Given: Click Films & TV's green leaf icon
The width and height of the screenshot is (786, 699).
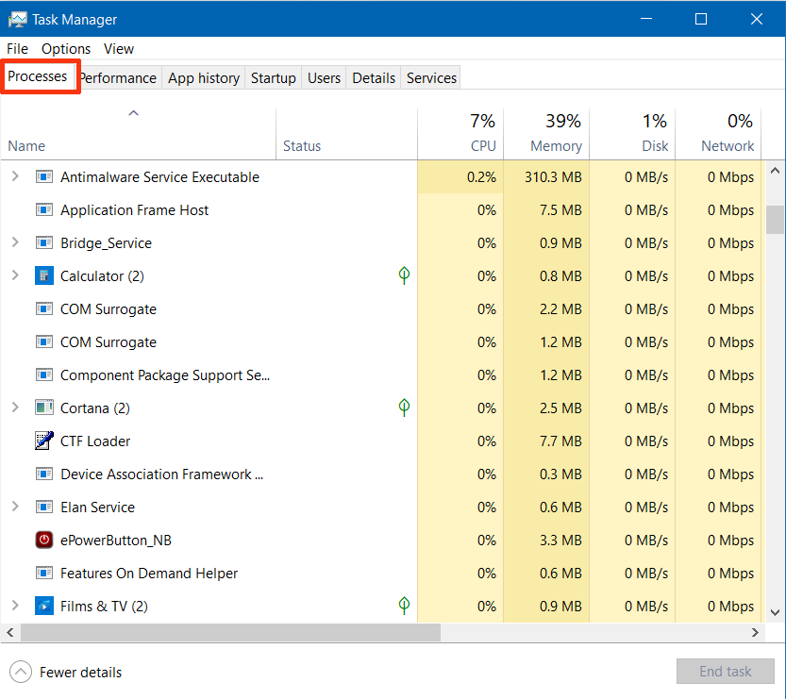Looking at the screenshot, I should click(404, 606).
